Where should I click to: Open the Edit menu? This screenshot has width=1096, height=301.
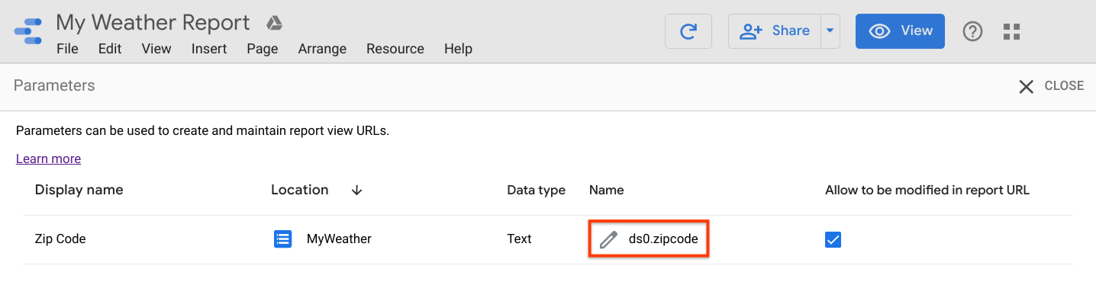coord(110,49)
